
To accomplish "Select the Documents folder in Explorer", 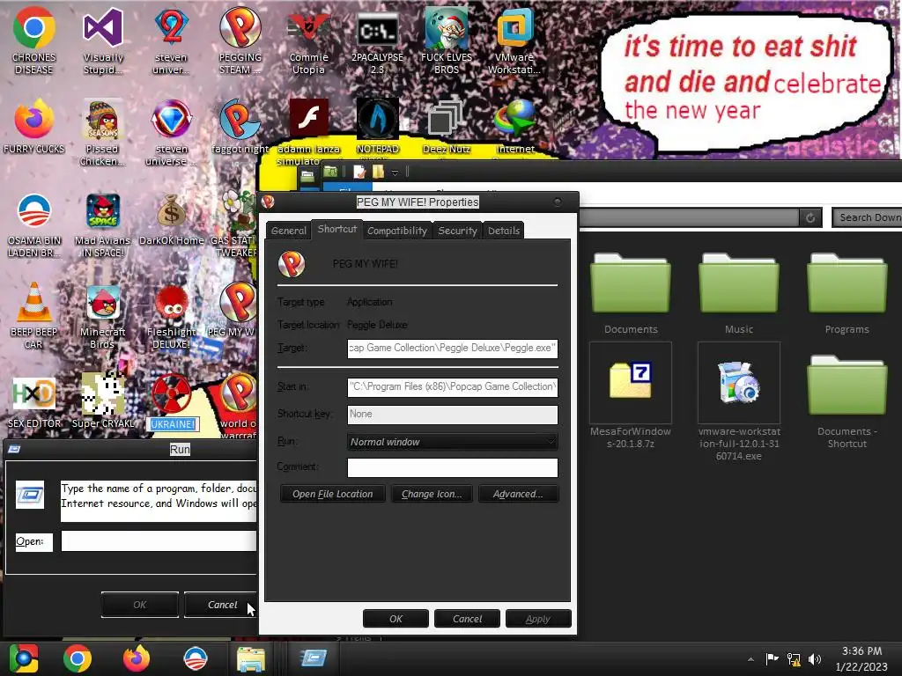I will point(631,293).
